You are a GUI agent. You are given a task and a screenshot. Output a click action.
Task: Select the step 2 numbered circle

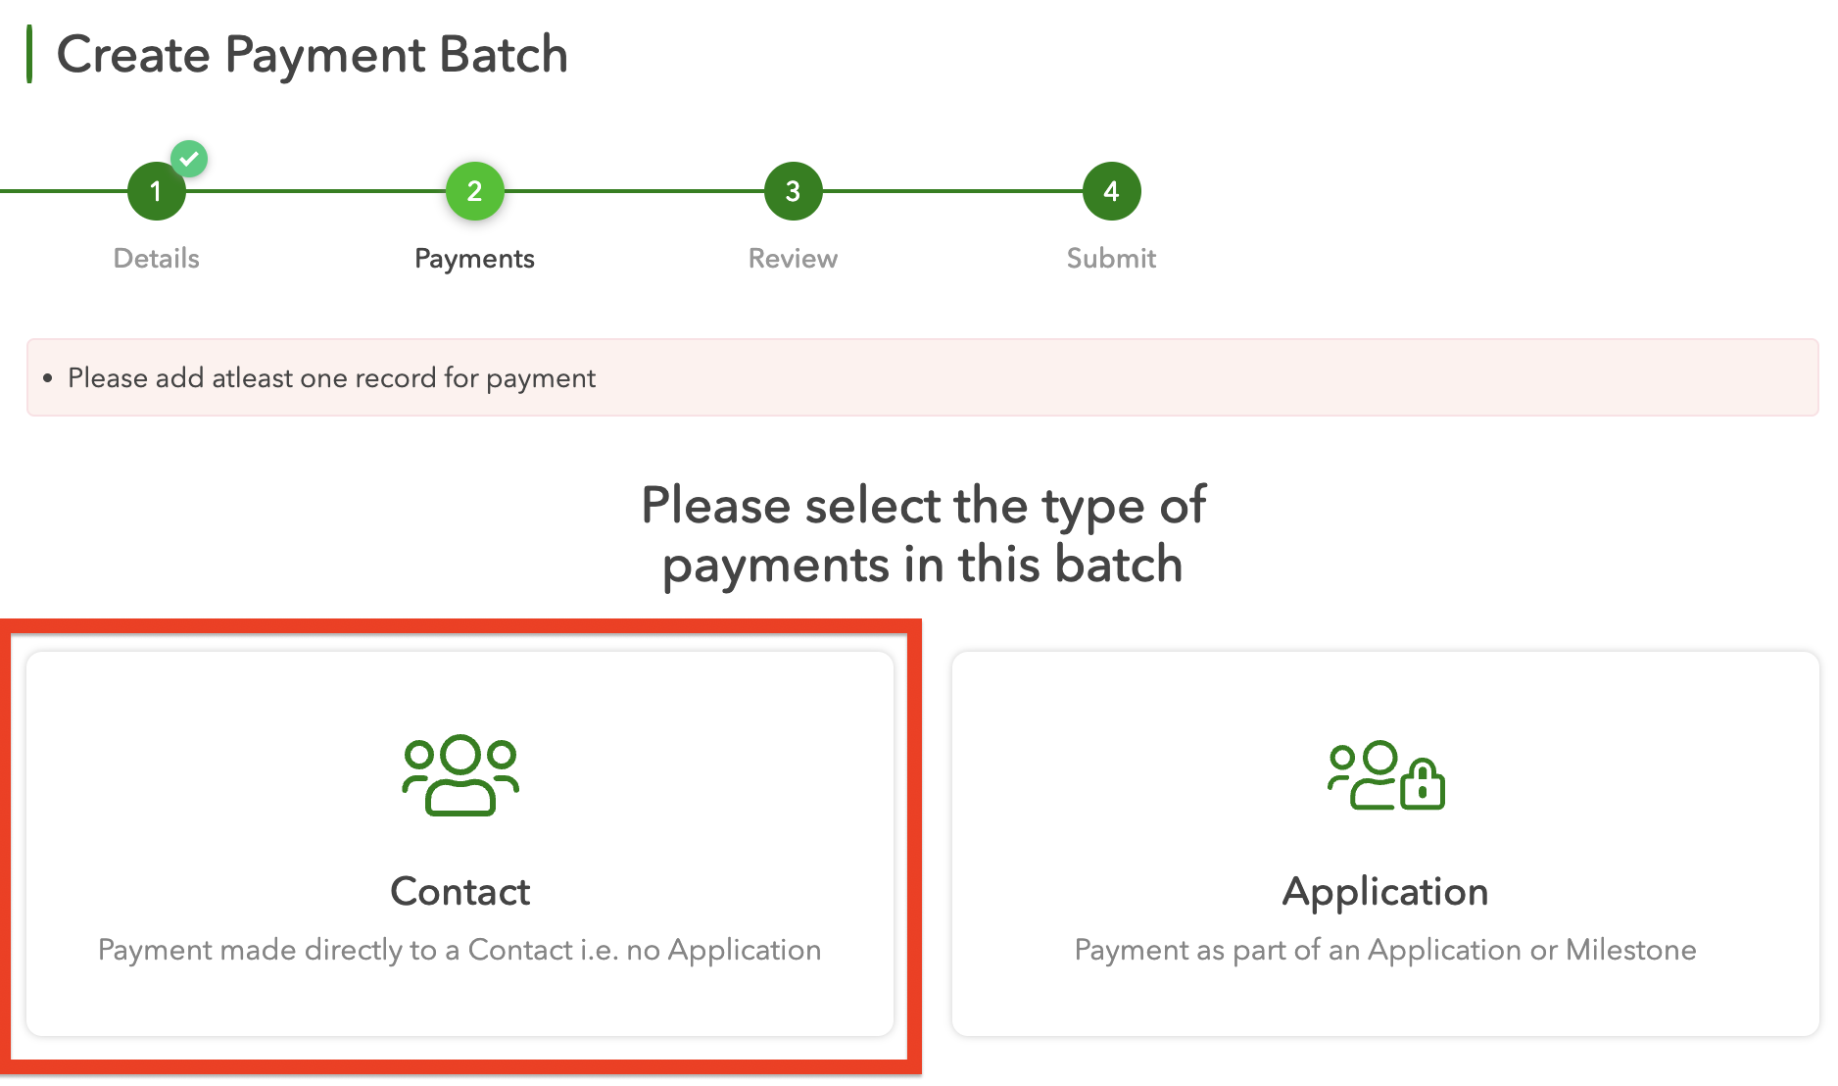coord(474,191)
